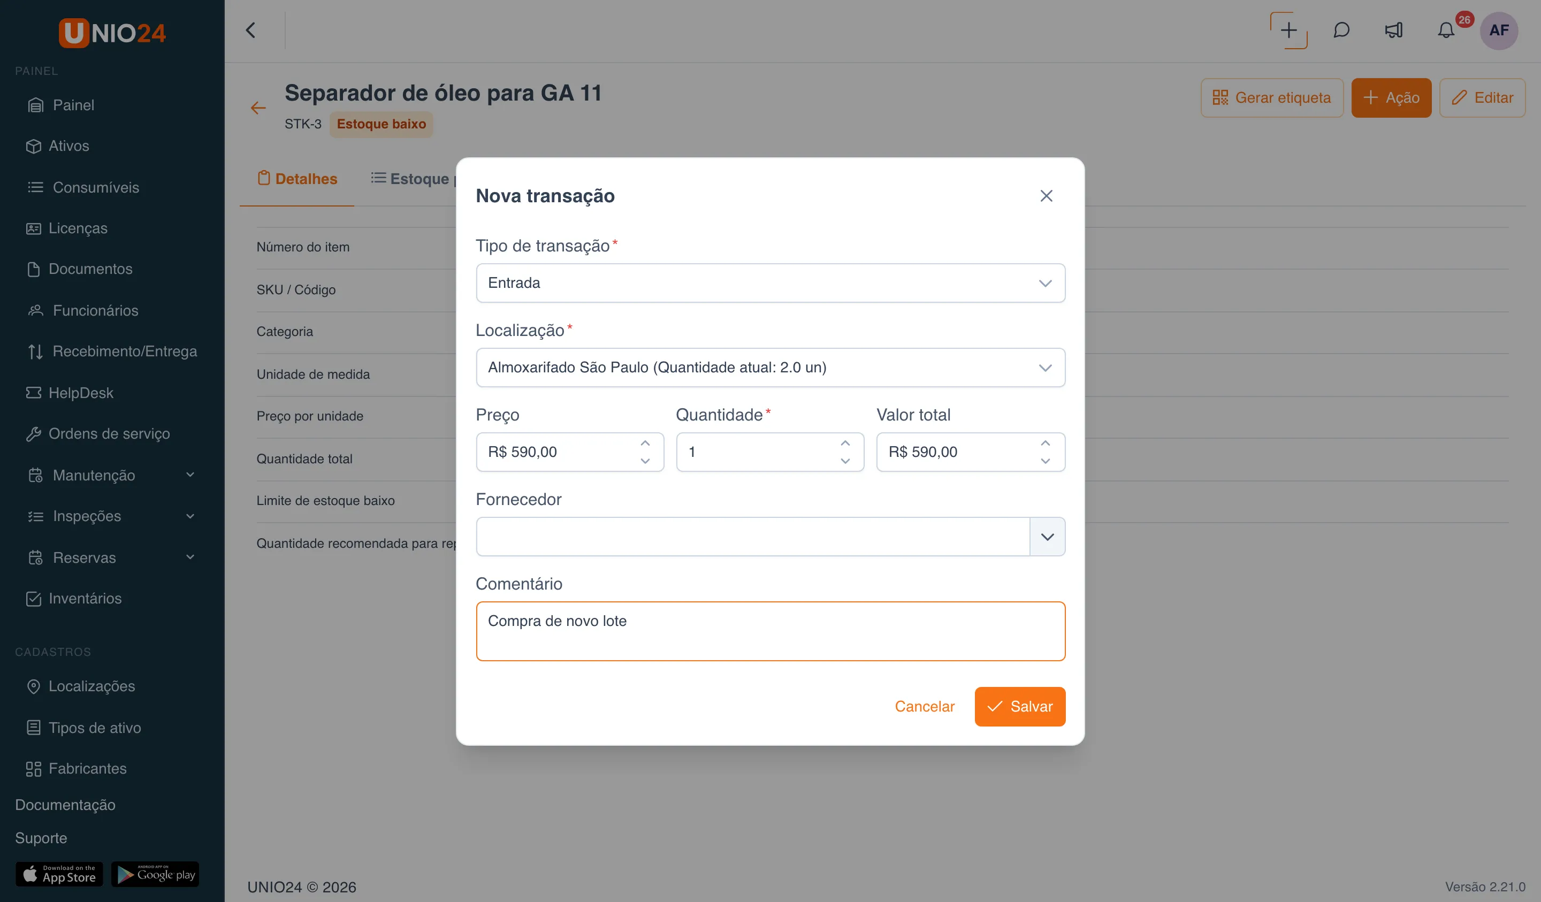Open Tipos de ativo in sidebar

click(84, 728)
